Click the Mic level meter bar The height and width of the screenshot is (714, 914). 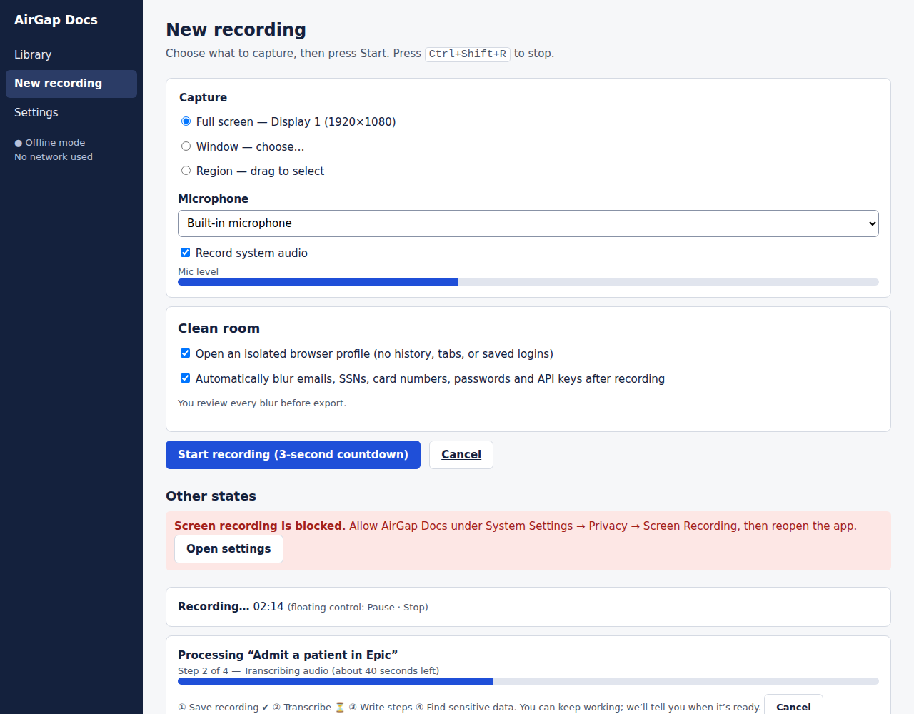click(x=528, y=282)
